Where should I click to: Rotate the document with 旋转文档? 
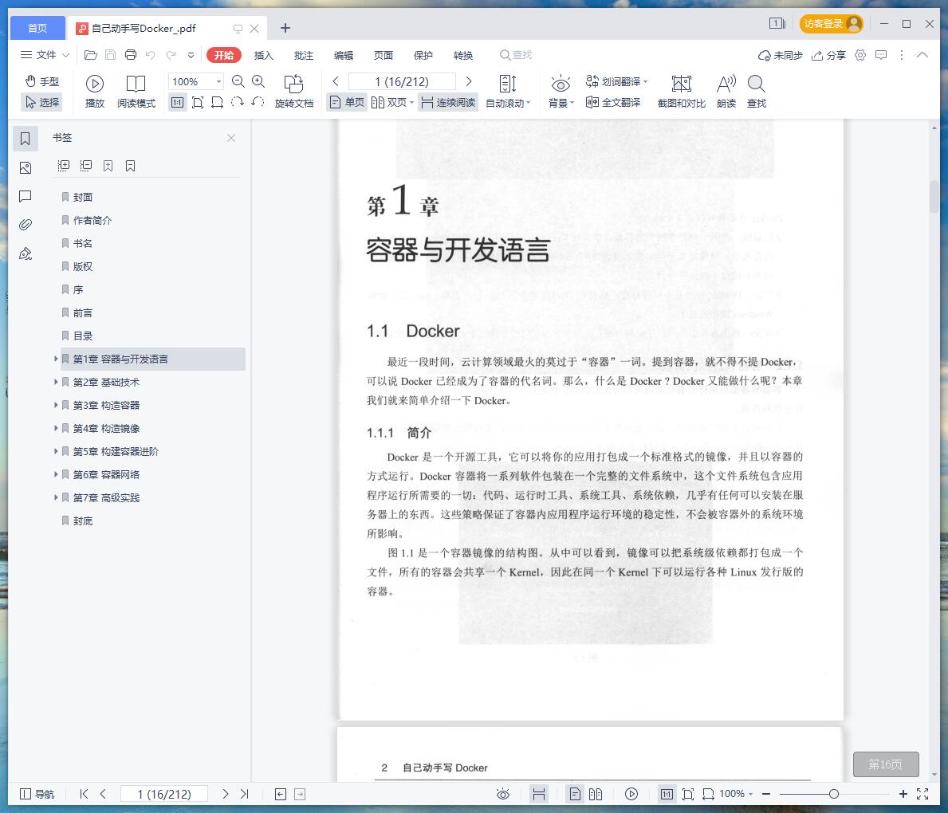(294, 92)
